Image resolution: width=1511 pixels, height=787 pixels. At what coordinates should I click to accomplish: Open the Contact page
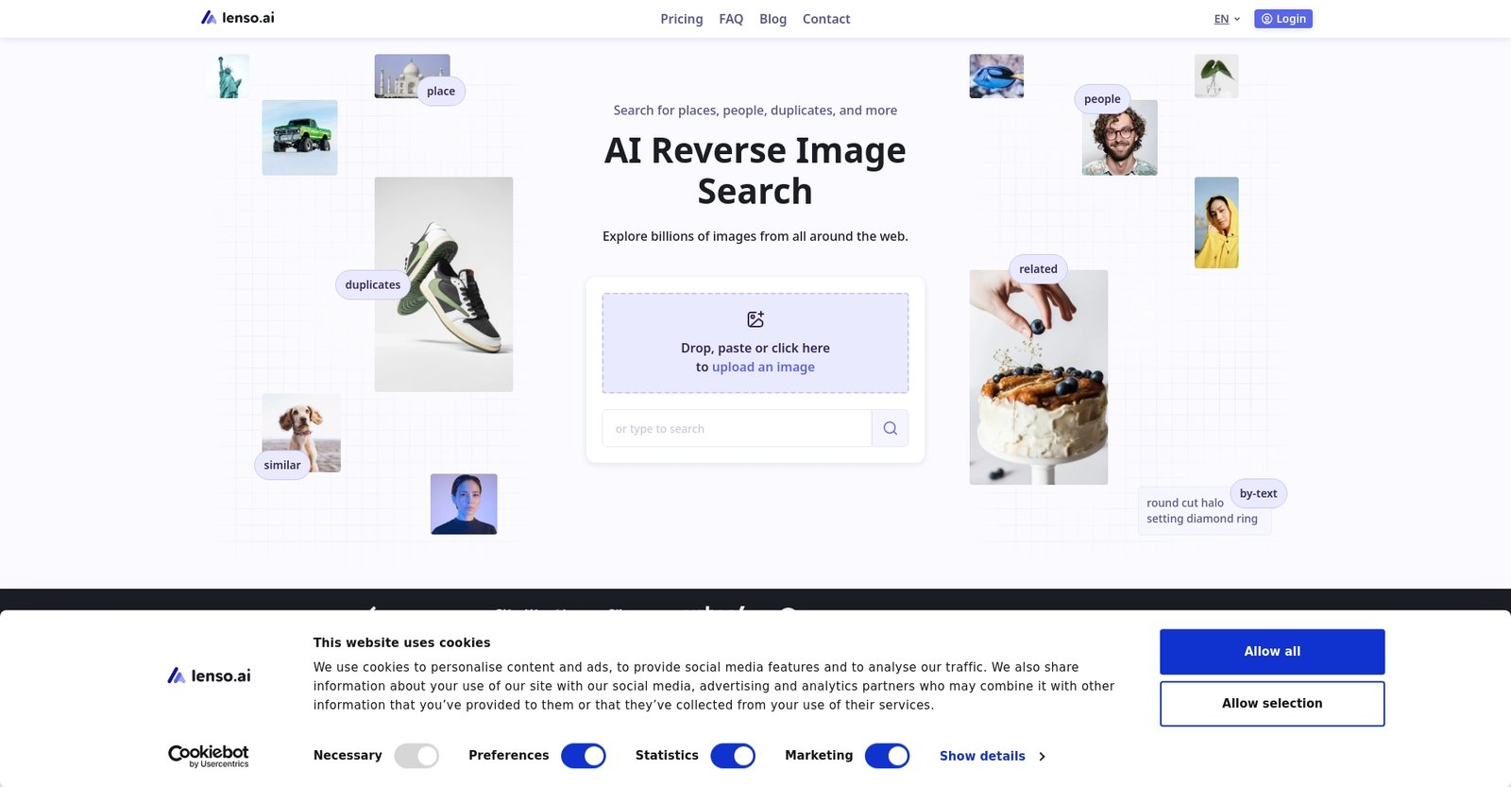(826, 19)
